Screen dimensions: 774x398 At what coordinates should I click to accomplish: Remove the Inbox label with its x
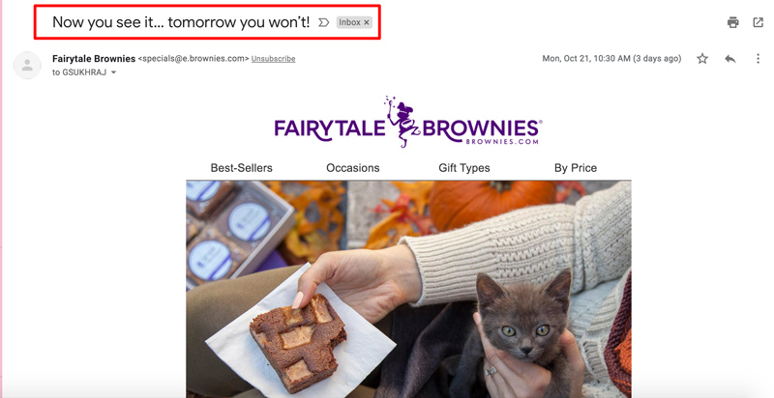pos(367,22)
